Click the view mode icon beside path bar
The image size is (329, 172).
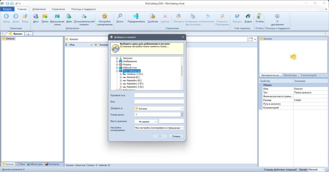pos(250,39)
